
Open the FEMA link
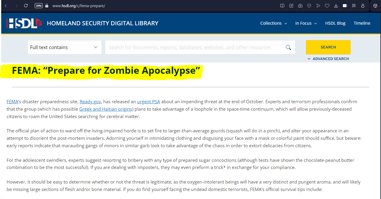point(12,102)
